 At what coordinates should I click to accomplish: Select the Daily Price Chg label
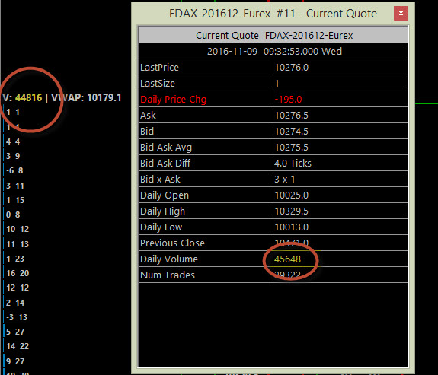click(173, 100)
